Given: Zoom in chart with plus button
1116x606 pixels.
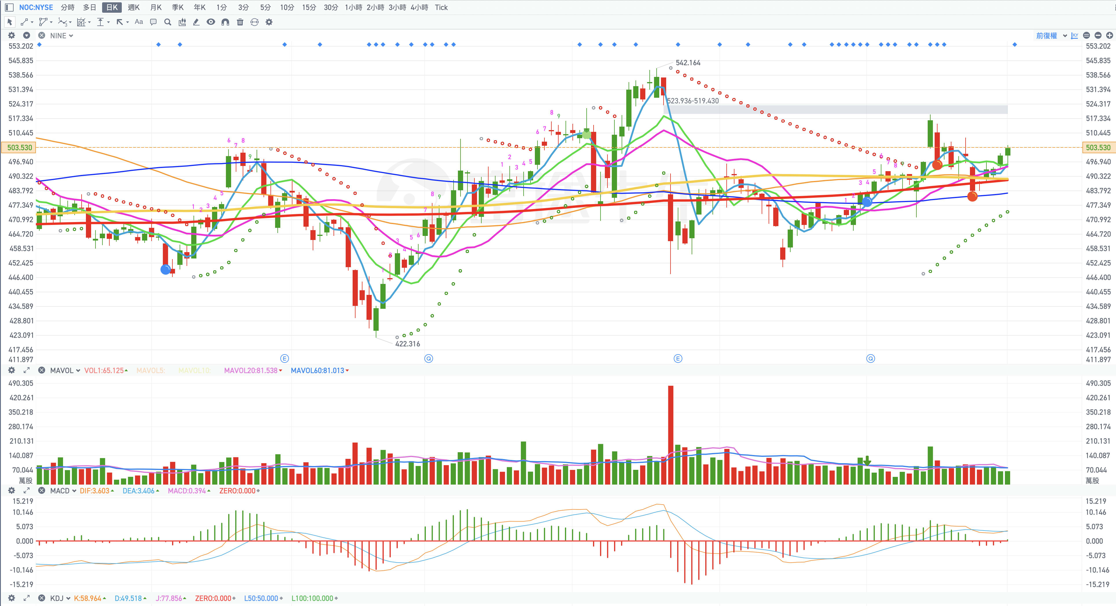Looking at the screenshot, I should [1110, 36].
